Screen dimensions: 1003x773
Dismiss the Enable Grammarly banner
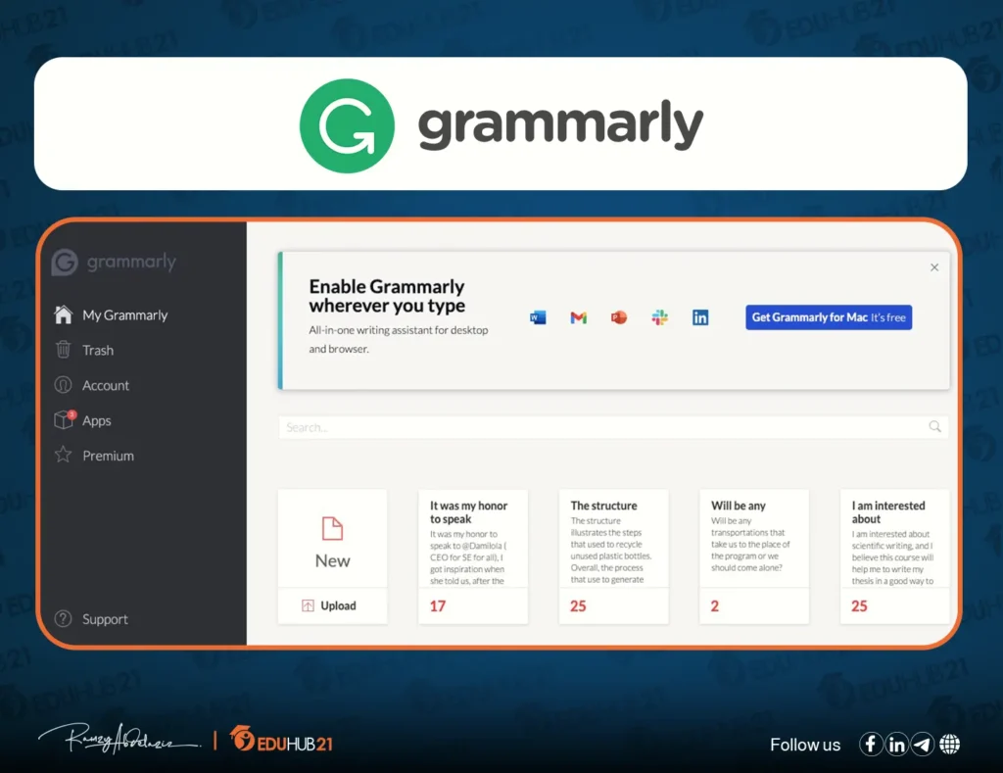tap(933, 267)
